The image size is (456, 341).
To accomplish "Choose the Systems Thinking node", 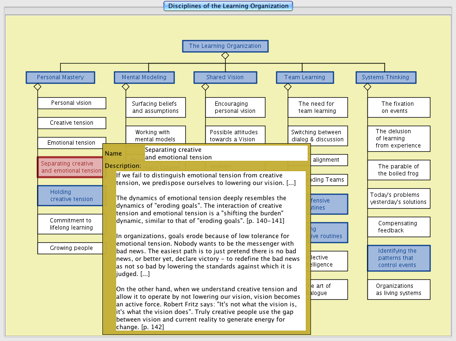I will tap(385, 77).
